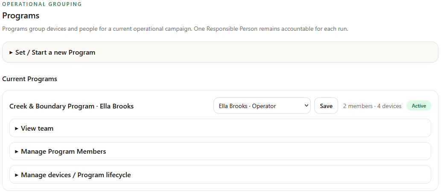Screen dimensions: 444x193
Task: Click the triangle beside Set / Start a new Program
Action: tap(11, 53)
